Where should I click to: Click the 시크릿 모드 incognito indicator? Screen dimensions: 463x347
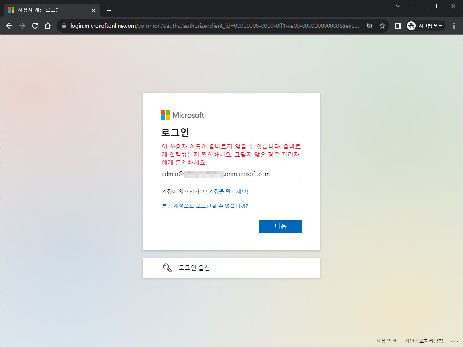coord(426,26)
